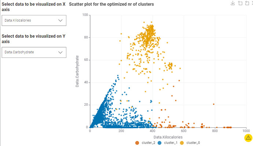Toggle cluster_0 legend marker
This screenshot has height=146, width=253.
coord(182,143)
